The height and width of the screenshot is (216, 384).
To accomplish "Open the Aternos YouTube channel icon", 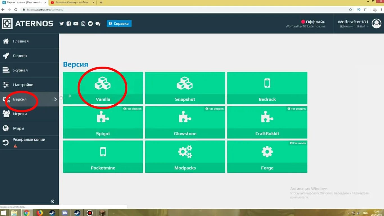I will click(x=76, y=24).
